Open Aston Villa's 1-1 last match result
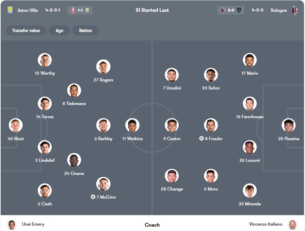The image size is (305, 231). 80,10
